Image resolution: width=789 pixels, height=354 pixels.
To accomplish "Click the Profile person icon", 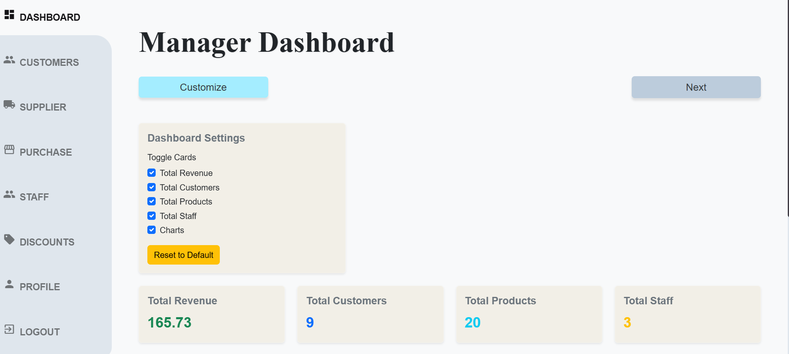I will [x=9, y=284].
